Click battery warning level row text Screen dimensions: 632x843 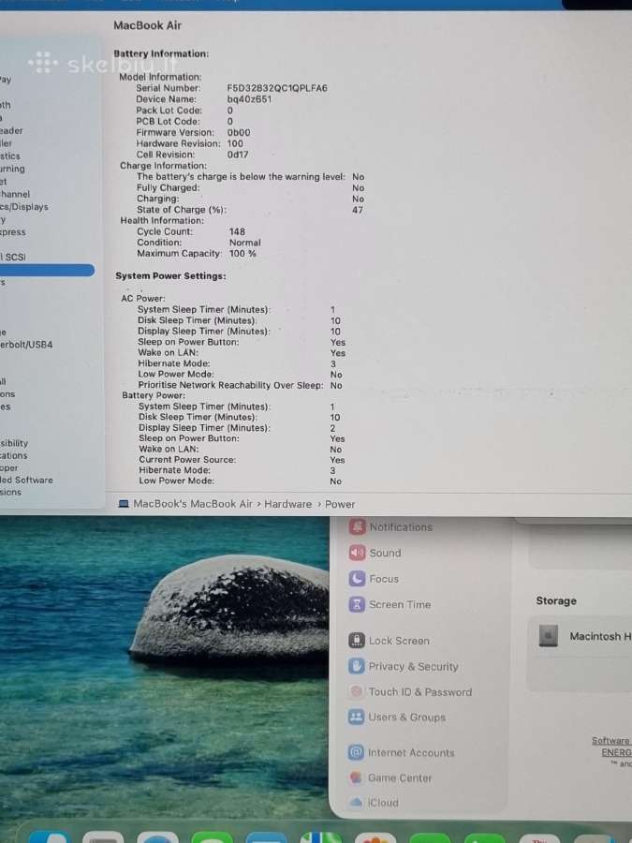tap(241, 176)
